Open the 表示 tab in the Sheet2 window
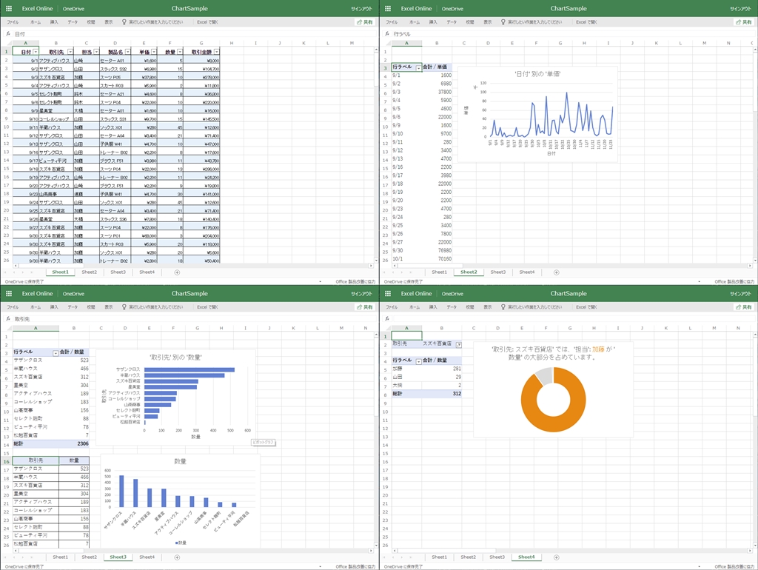 click(x=488, y=22)
